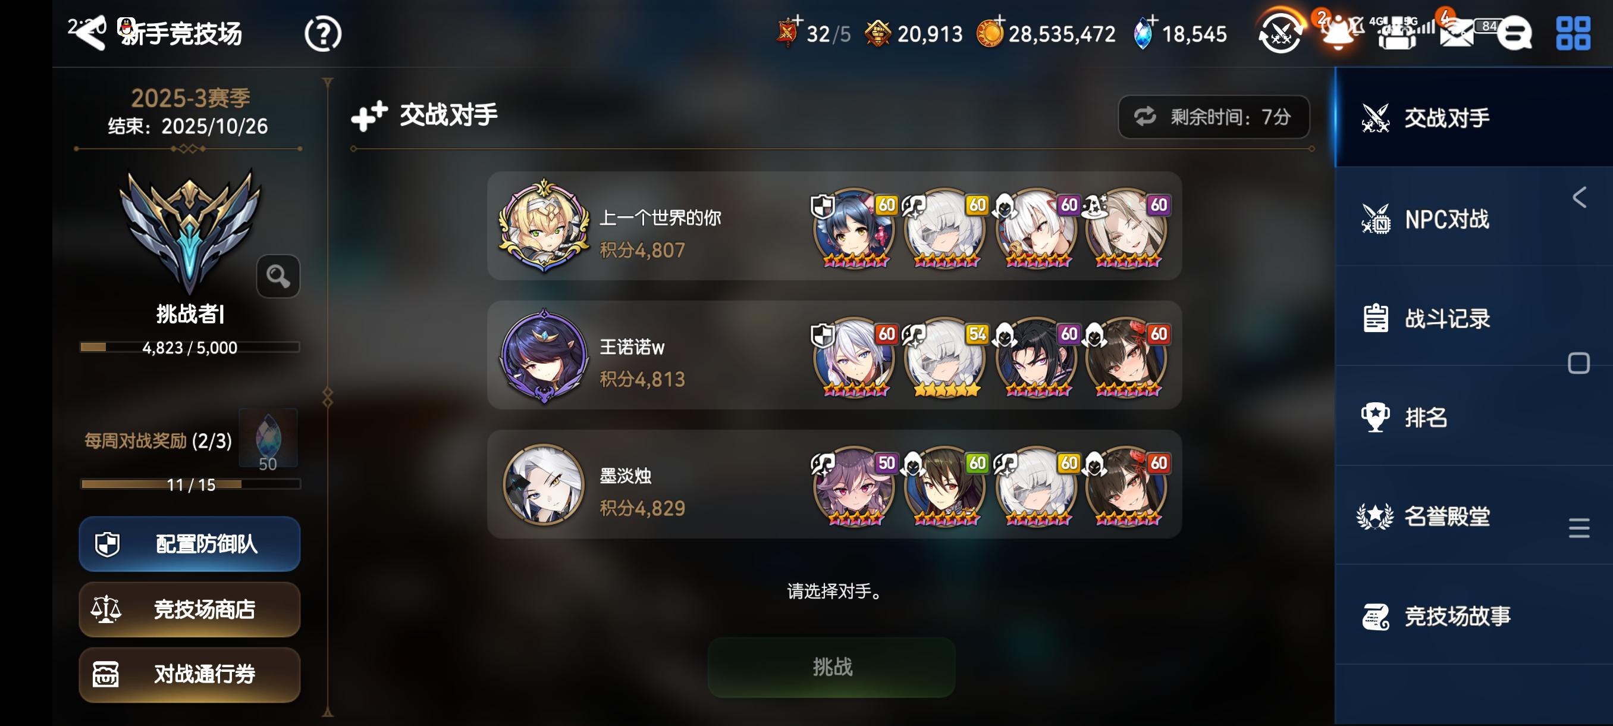
Task: Open the chat bubble icon
Action: tap(1514, 33)
